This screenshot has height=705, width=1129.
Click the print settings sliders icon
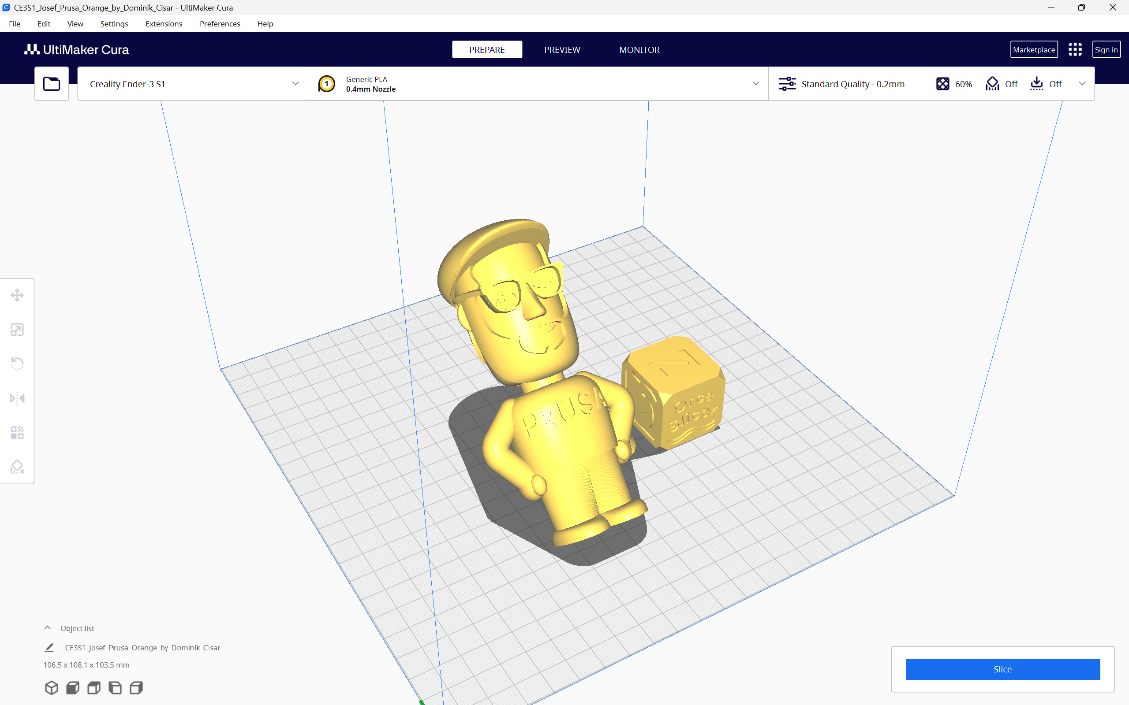787,84
